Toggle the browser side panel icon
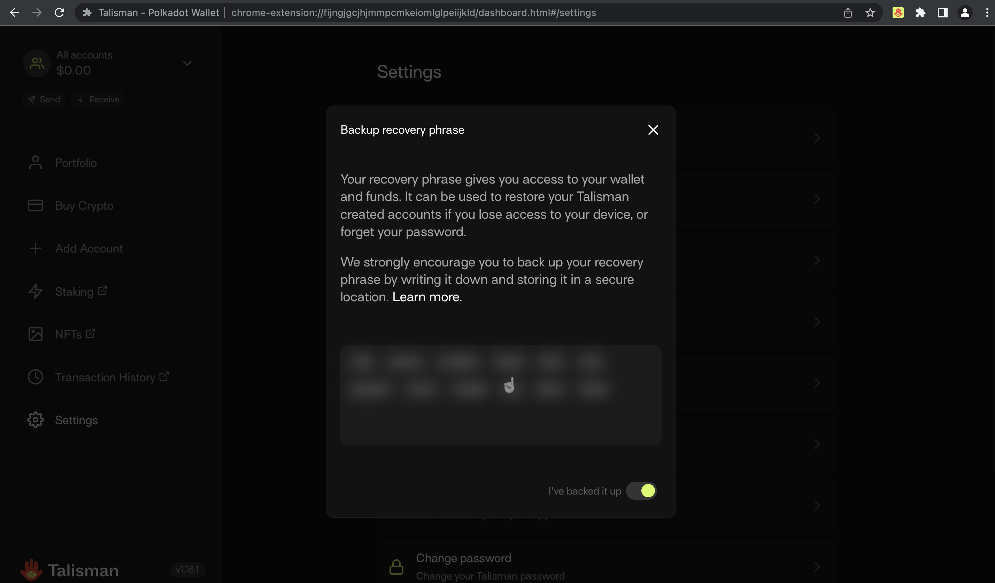This screenshot has width=995, height=583. click(942, 13)
